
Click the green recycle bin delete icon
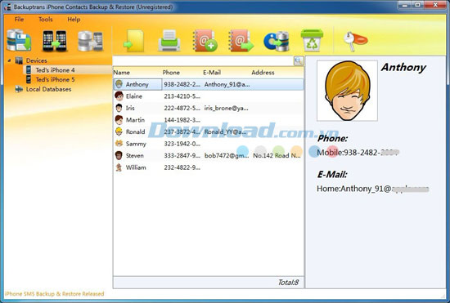(x=312, y=40)
